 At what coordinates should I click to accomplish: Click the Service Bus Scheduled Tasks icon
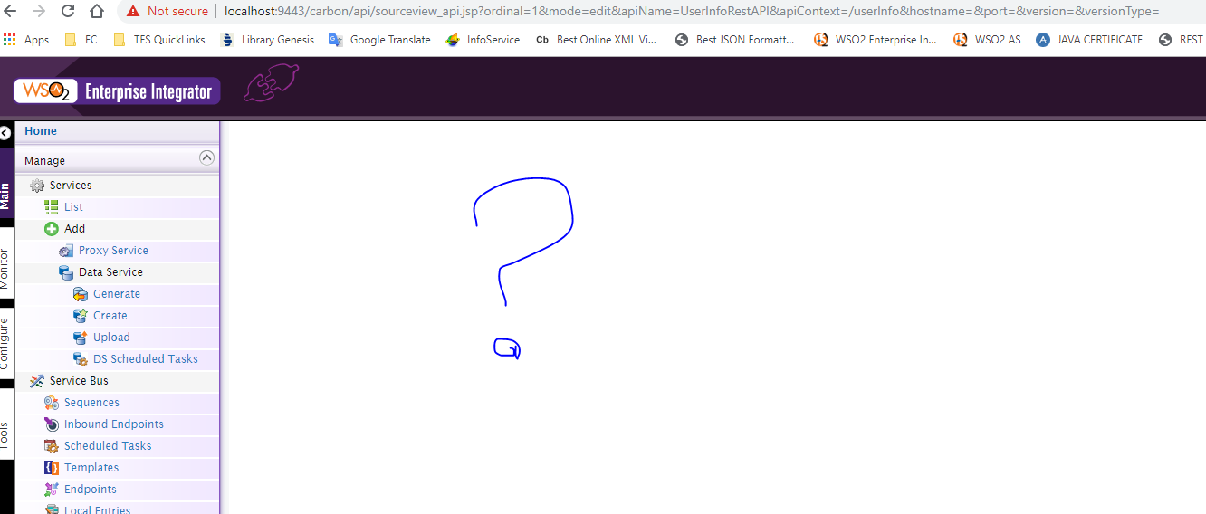point(52,446)
